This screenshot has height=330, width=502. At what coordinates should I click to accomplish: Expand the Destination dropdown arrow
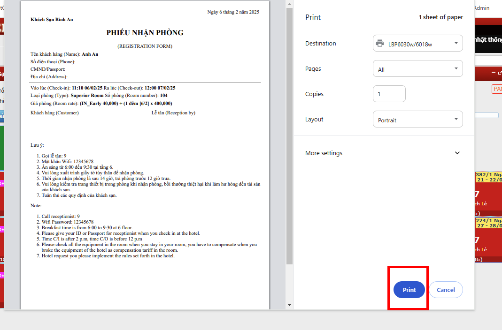click(456, 44)
